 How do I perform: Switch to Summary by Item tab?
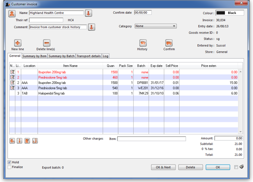click(x=34, y=56)
